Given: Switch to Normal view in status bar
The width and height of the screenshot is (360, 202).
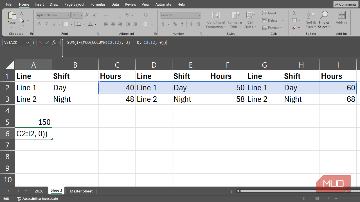Looking at the screenshot, I should point(305,199).
